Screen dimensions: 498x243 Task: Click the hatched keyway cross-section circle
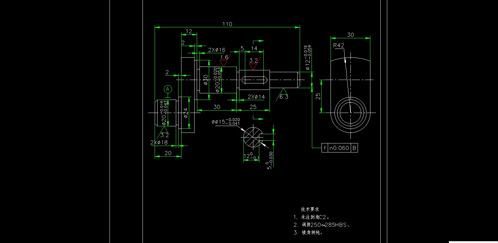tap(253, 137)
